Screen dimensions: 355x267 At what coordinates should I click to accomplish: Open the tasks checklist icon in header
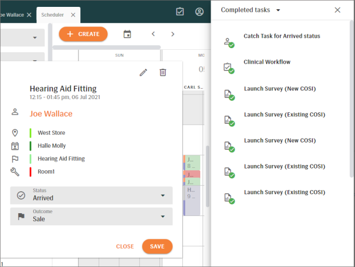180,11
